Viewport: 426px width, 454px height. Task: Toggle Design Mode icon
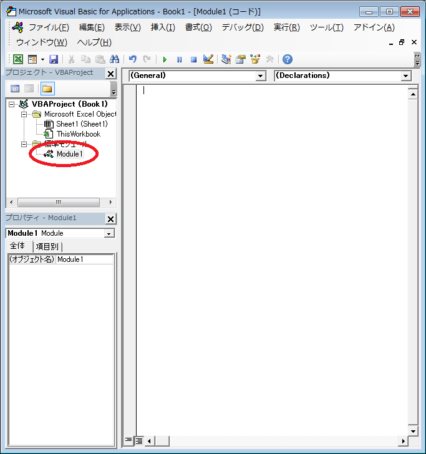(x=208, y=59)
